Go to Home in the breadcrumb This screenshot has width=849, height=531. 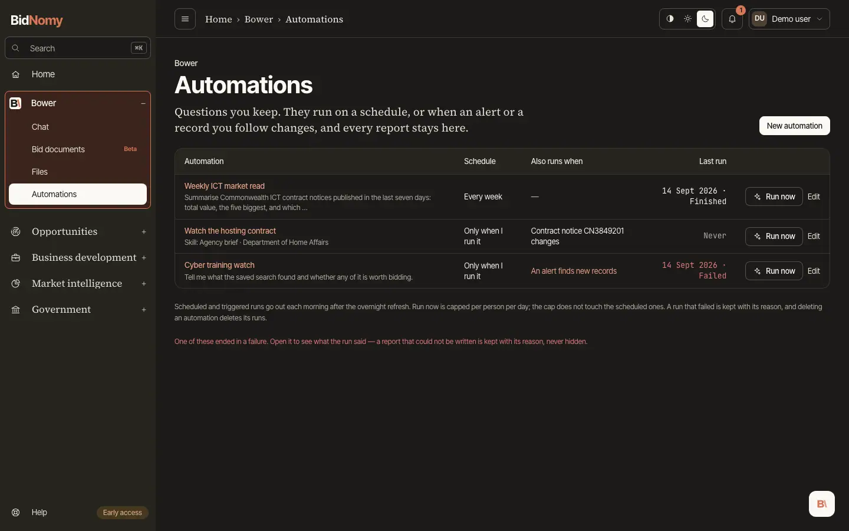coord(219,19)
